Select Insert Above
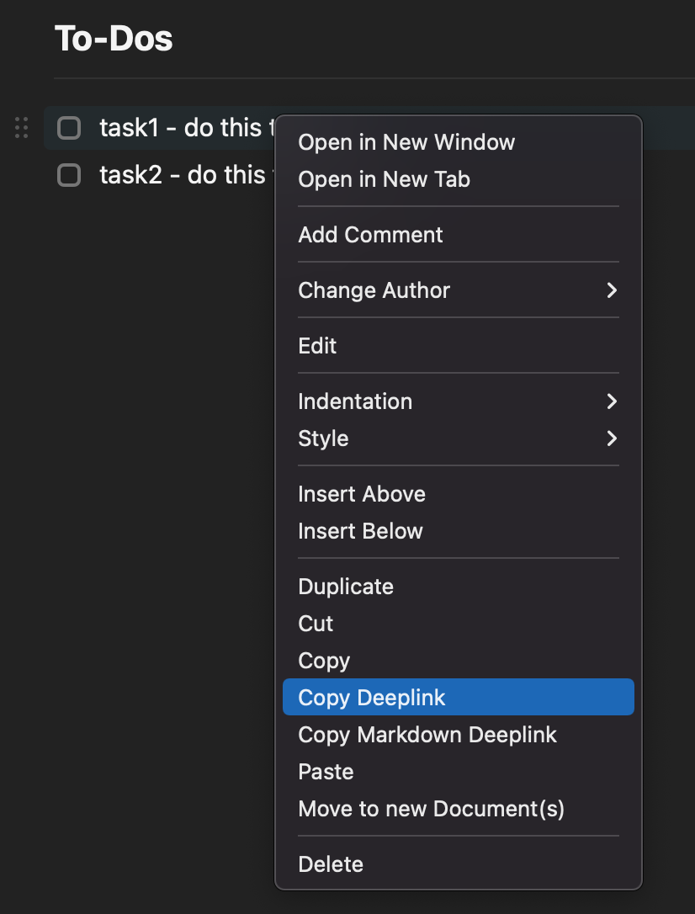The image size is (695, 914). pyautogui.click(x=362, y=494)
